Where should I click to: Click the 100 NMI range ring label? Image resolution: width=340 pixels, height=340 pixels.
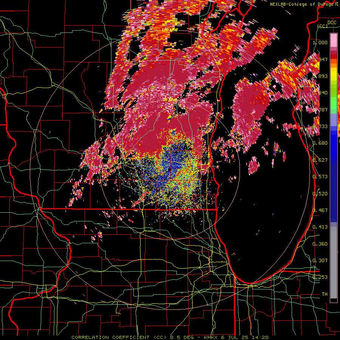tap(170, 30)
